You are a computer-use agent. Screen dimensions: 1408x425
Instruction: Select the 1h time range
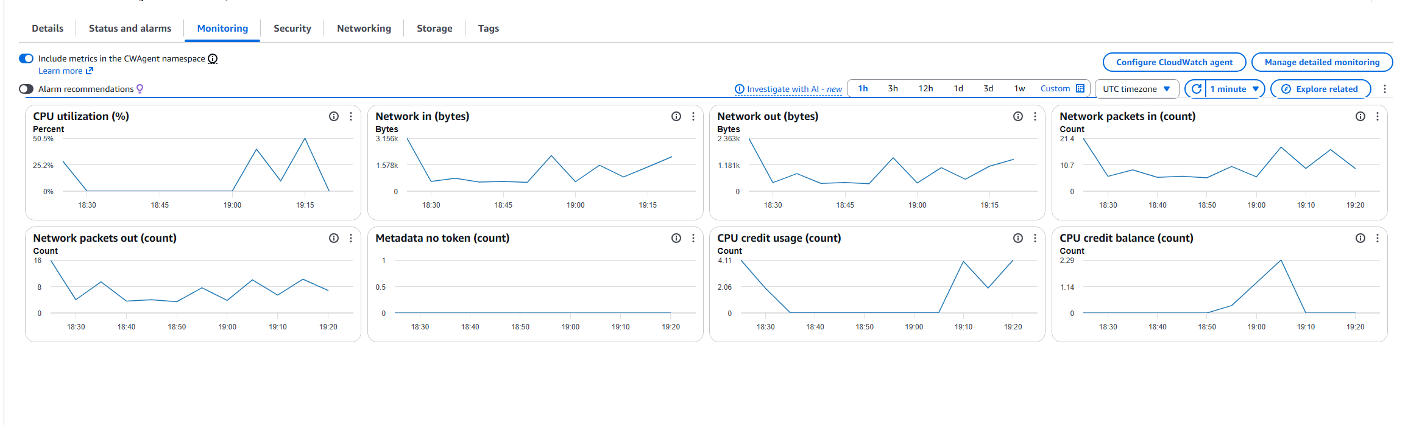(863, 88)
